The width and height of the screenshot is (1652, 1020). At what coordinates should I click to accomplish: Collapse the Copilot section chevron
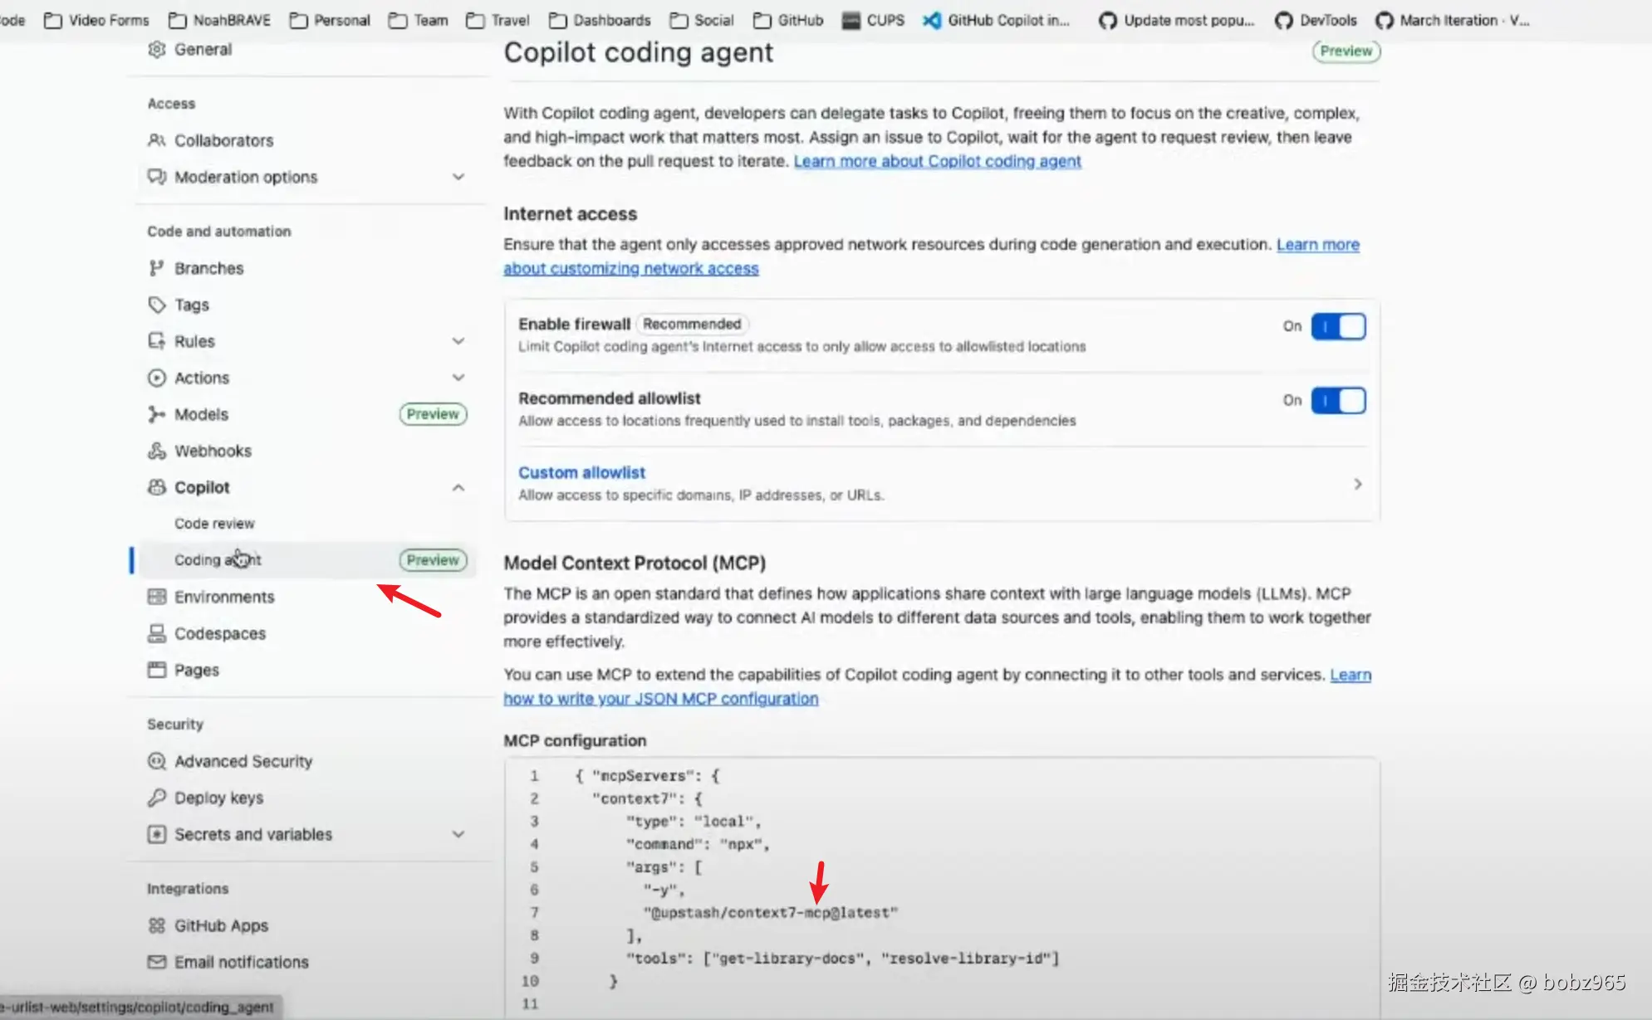tap(458, 487)
